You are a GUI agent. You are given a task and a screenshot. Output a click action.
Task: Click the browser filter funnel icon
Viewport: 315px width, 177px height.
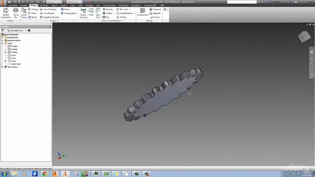pos(2,30)
